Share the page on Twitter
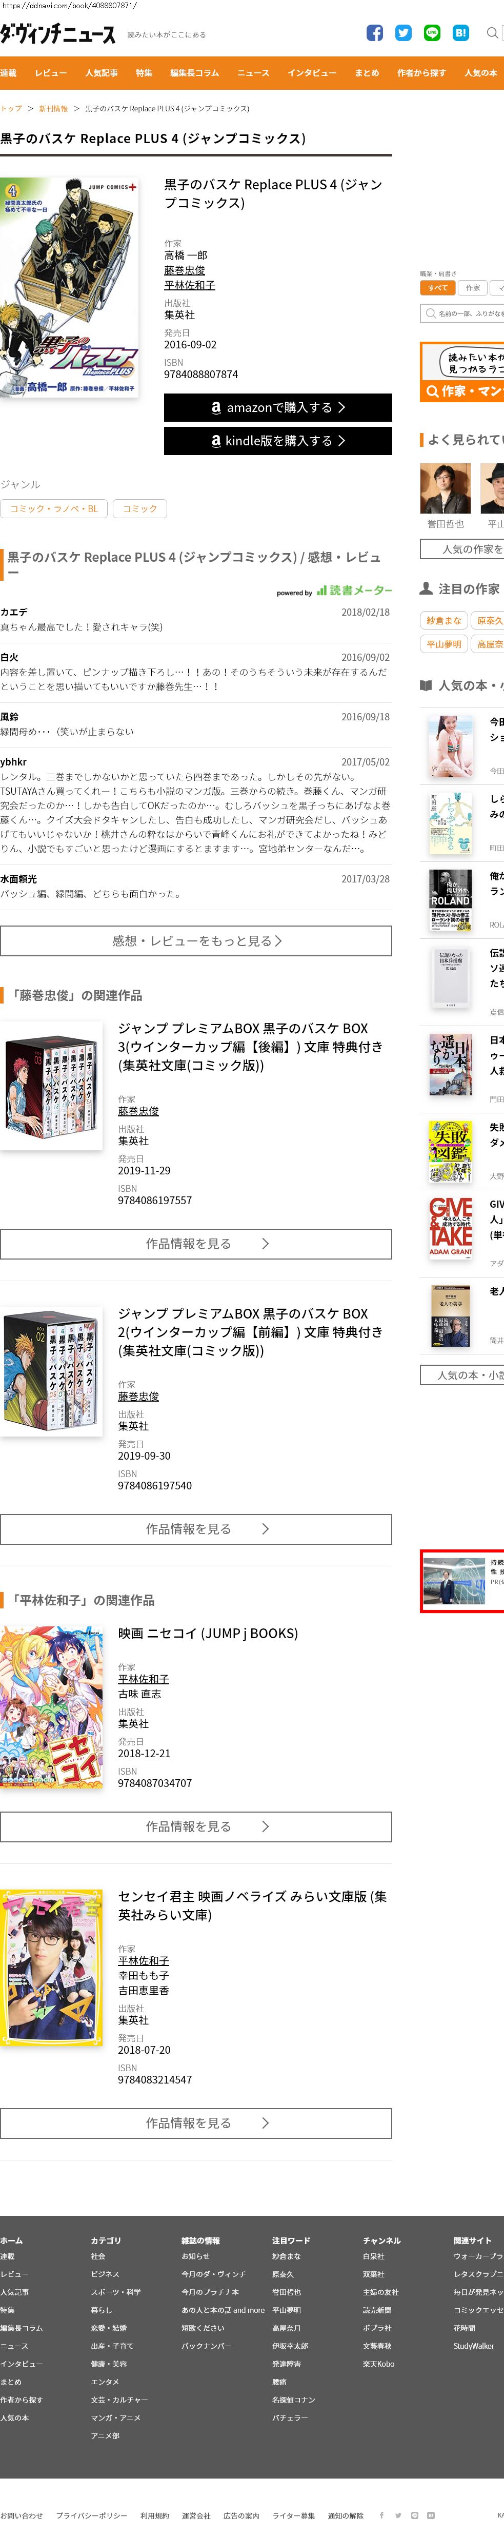This screenshot has width=504, height=2536. point(402,32)
